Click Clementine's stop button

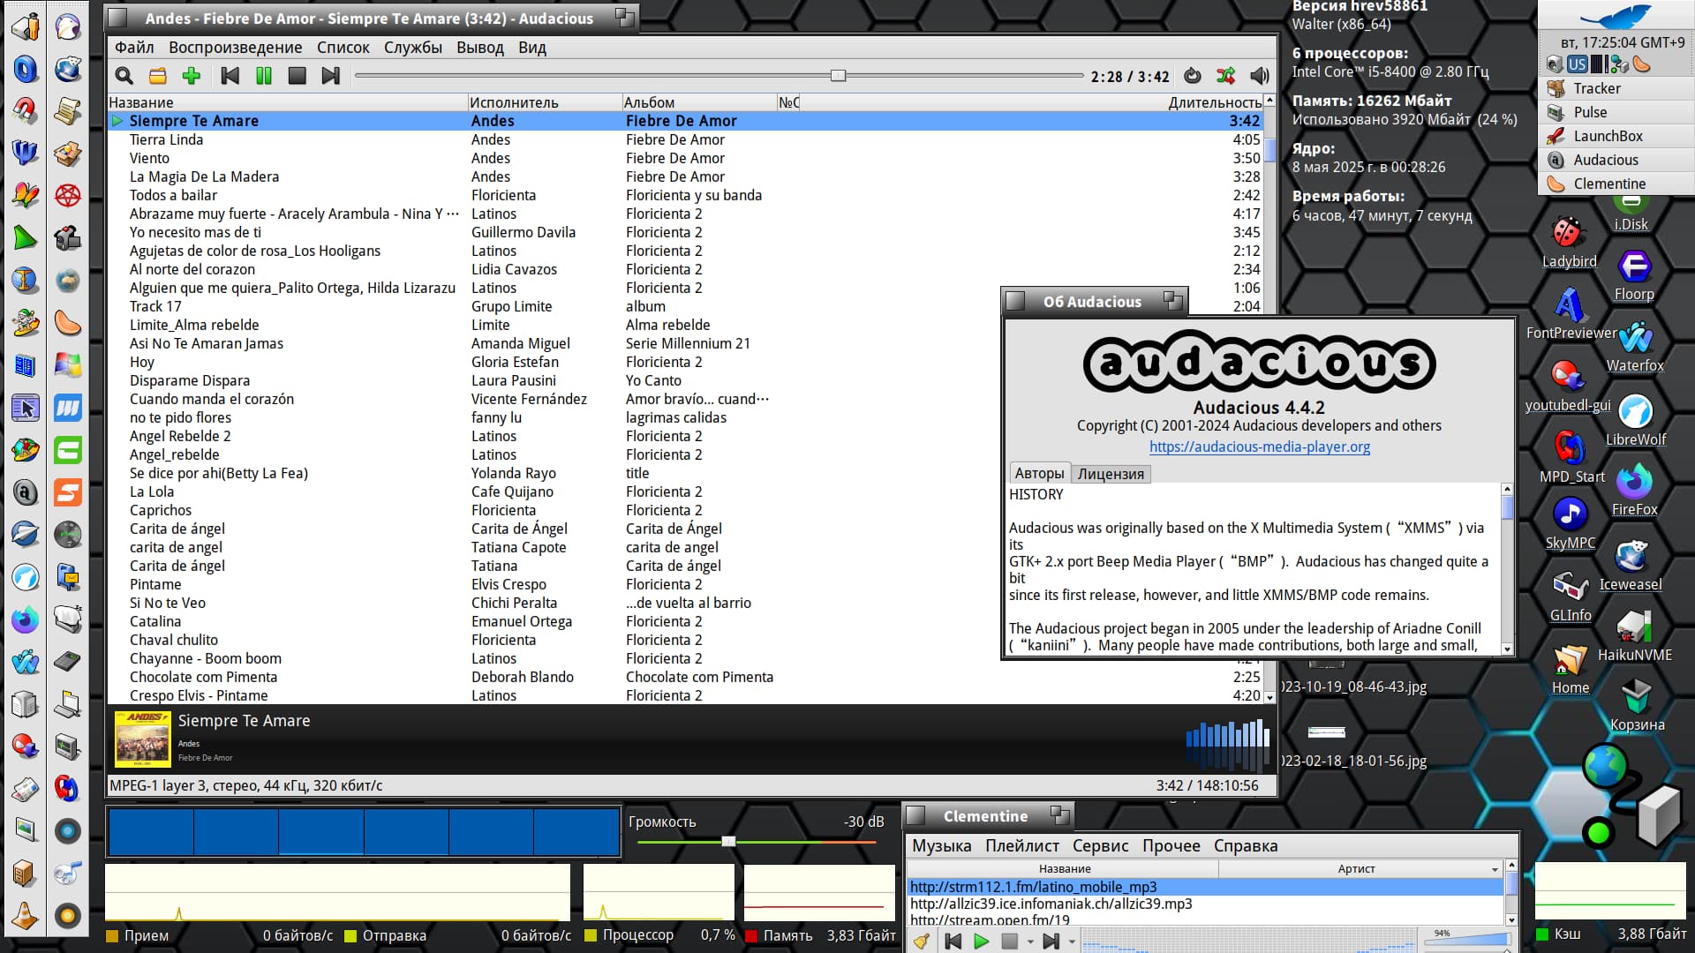1010,942
